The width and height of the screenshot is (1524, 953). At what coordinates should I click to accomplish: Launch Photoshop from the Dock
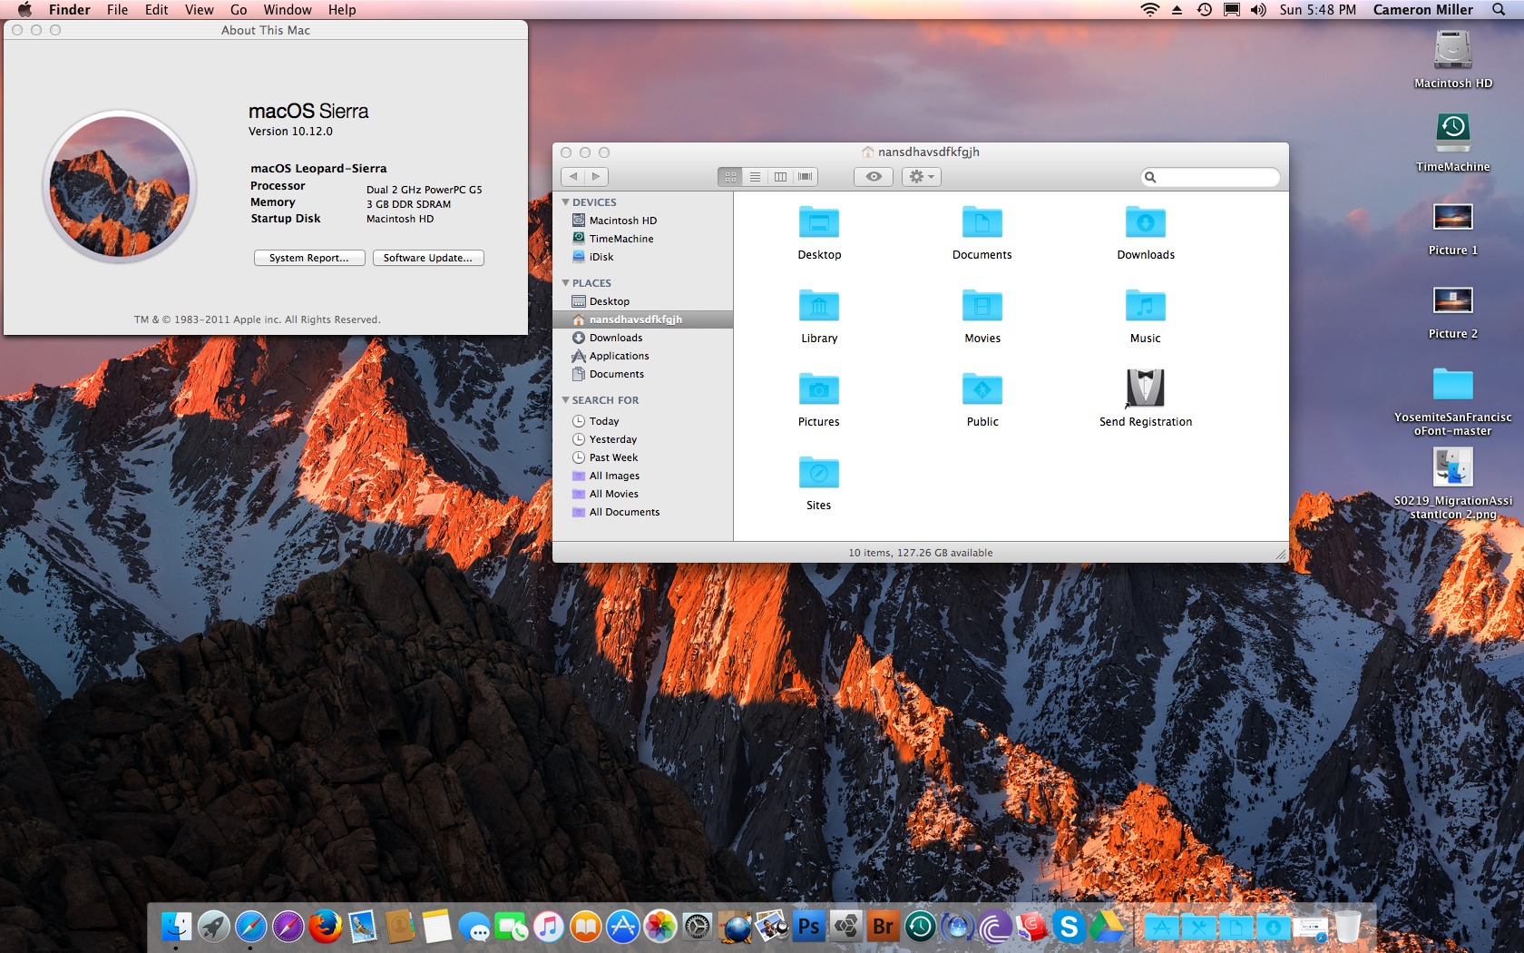pos(807,927)
